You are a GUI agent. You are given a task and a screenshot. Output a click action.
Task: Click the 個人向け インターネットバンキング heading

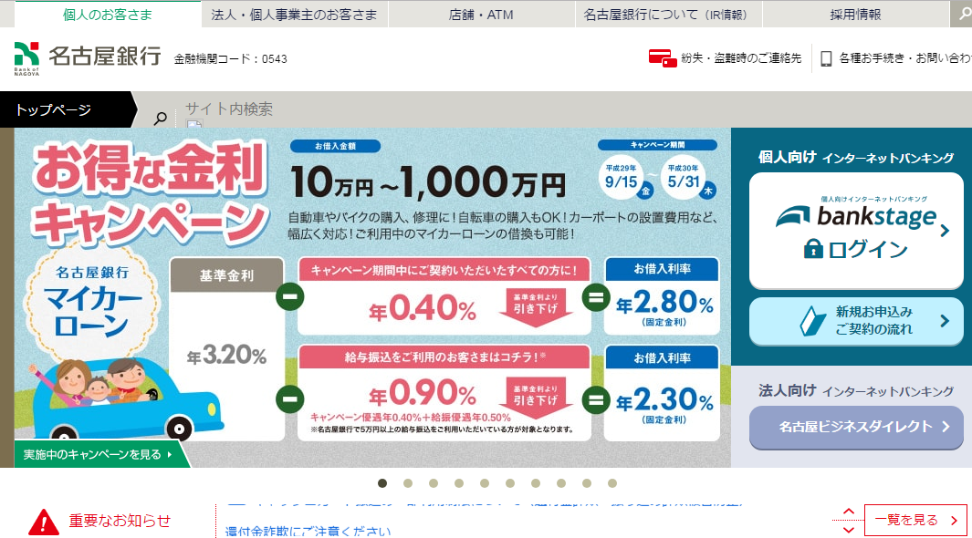[x=856, y=157]
